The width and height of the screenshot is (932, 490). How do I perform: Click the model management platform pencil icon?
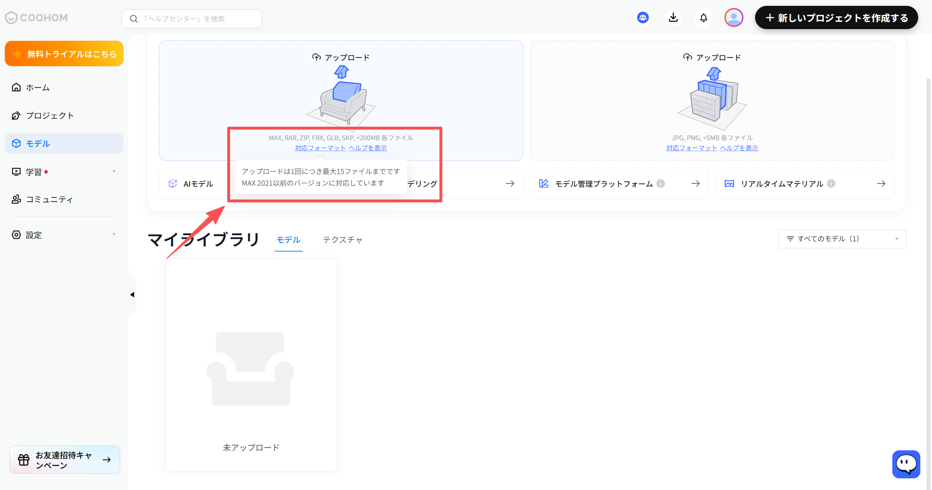(544, 183)
